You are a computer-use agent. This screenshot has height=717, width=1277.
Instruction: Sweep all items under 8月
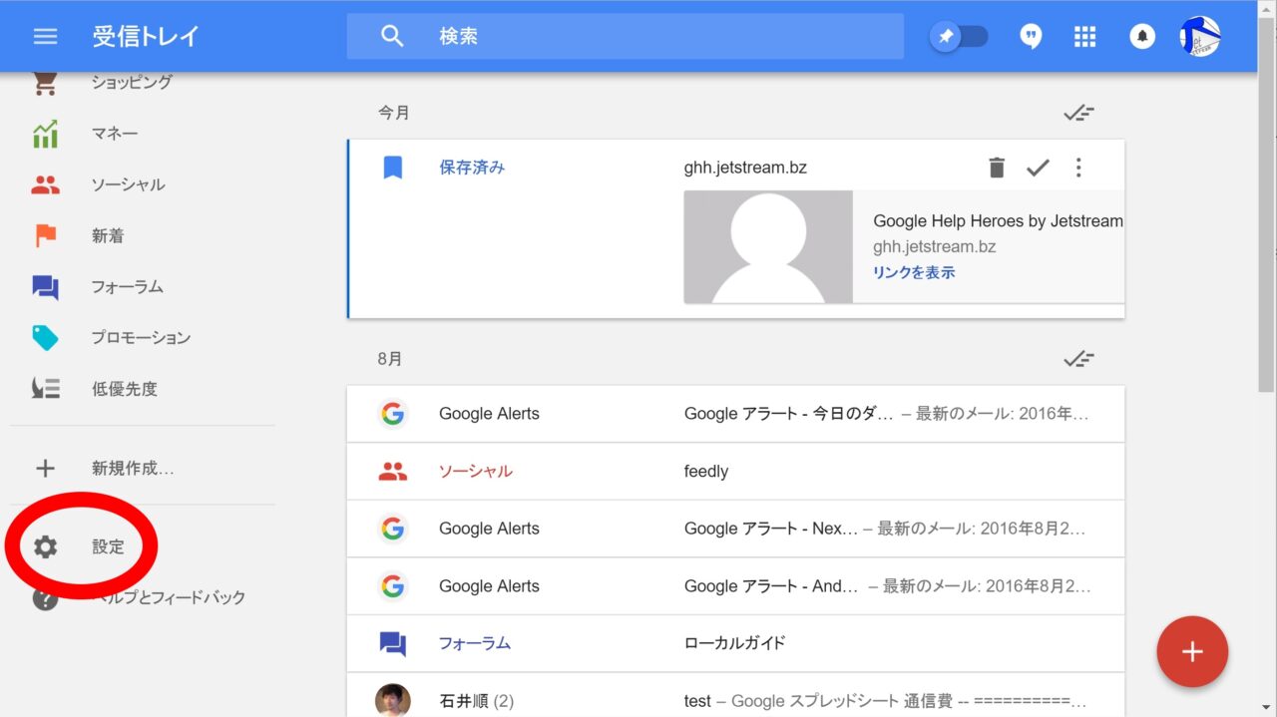(1078, 359)
